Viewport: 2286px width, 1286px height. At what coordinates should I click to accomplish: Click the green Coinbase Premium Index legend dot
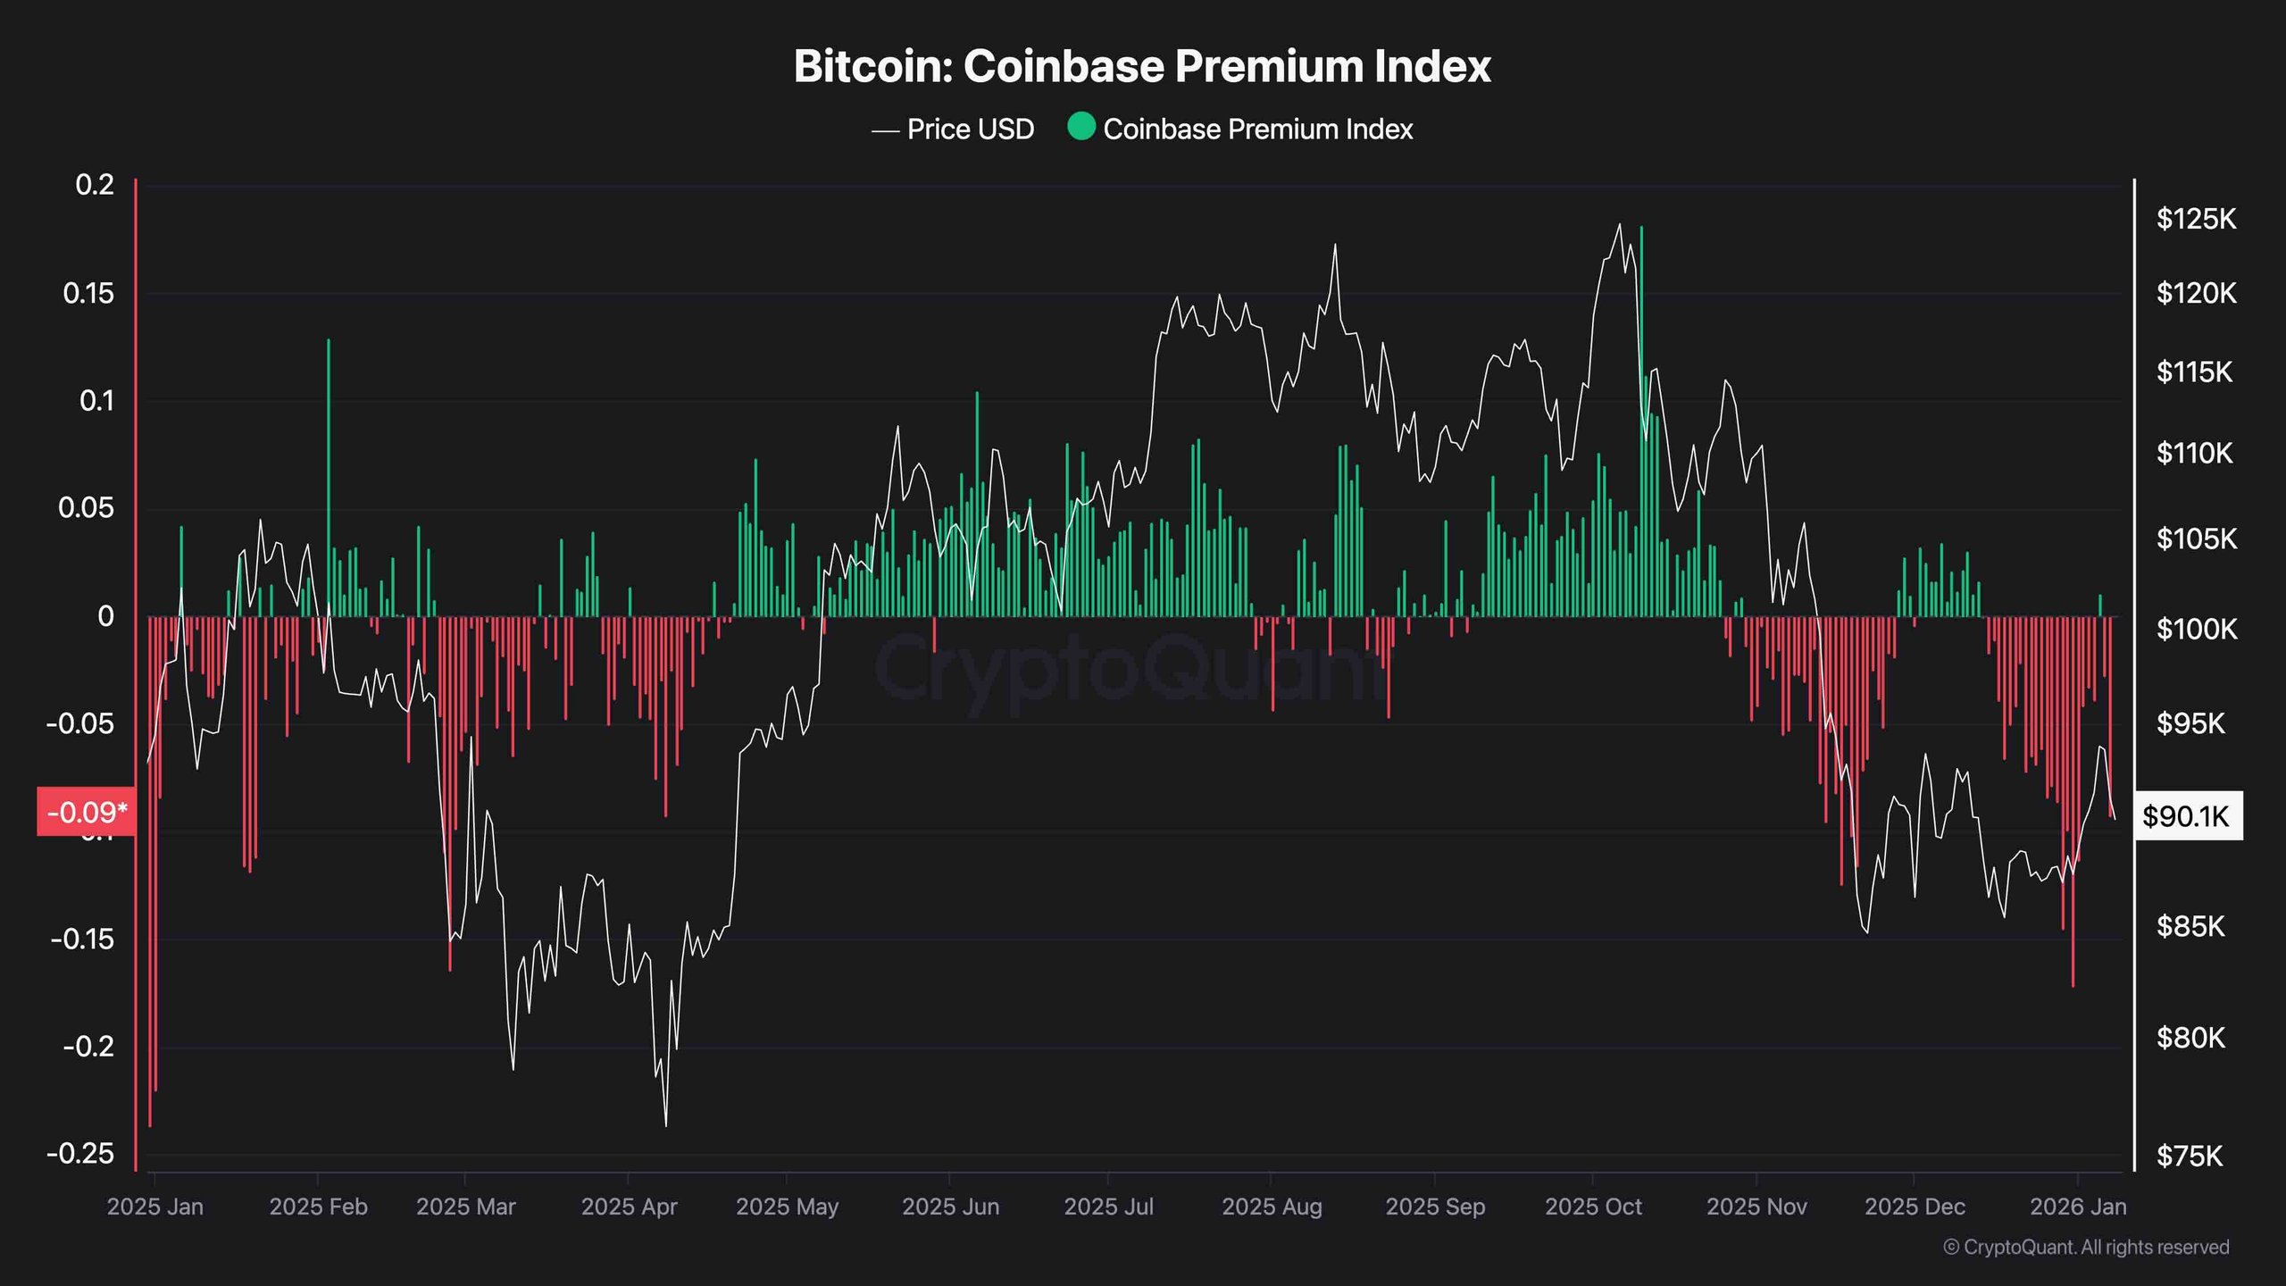pos(1080,127)
